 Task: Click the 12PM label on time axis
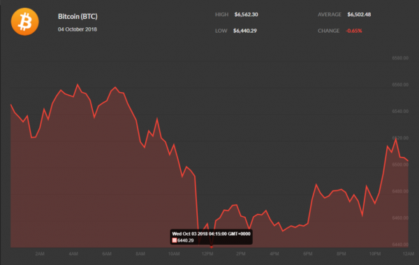[x=207, y=254]
